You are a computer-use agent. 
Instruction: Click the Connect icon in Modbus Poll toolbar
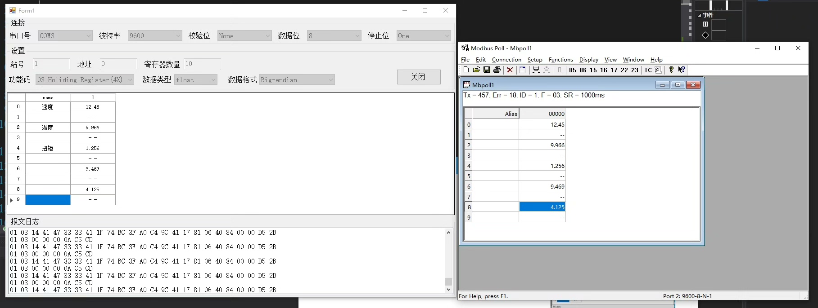(536, 70)
